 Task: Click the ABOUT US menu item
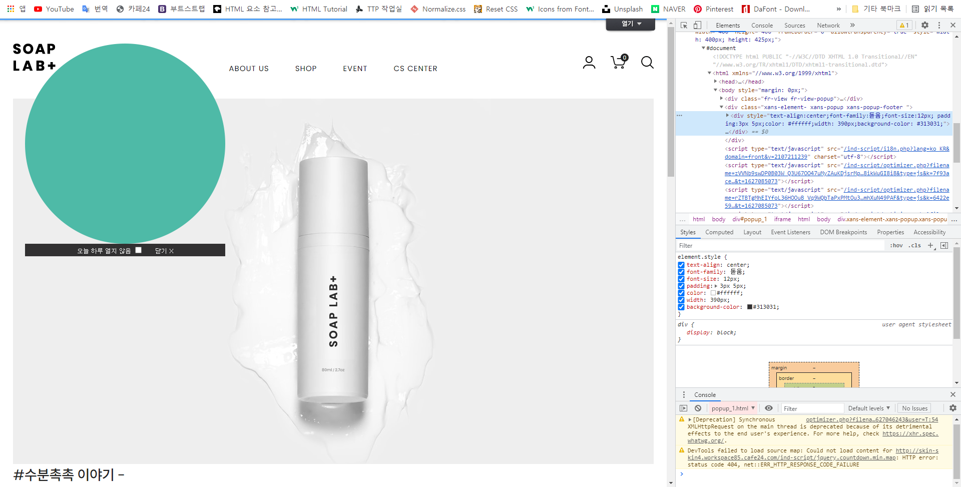(x=249, y=69)
